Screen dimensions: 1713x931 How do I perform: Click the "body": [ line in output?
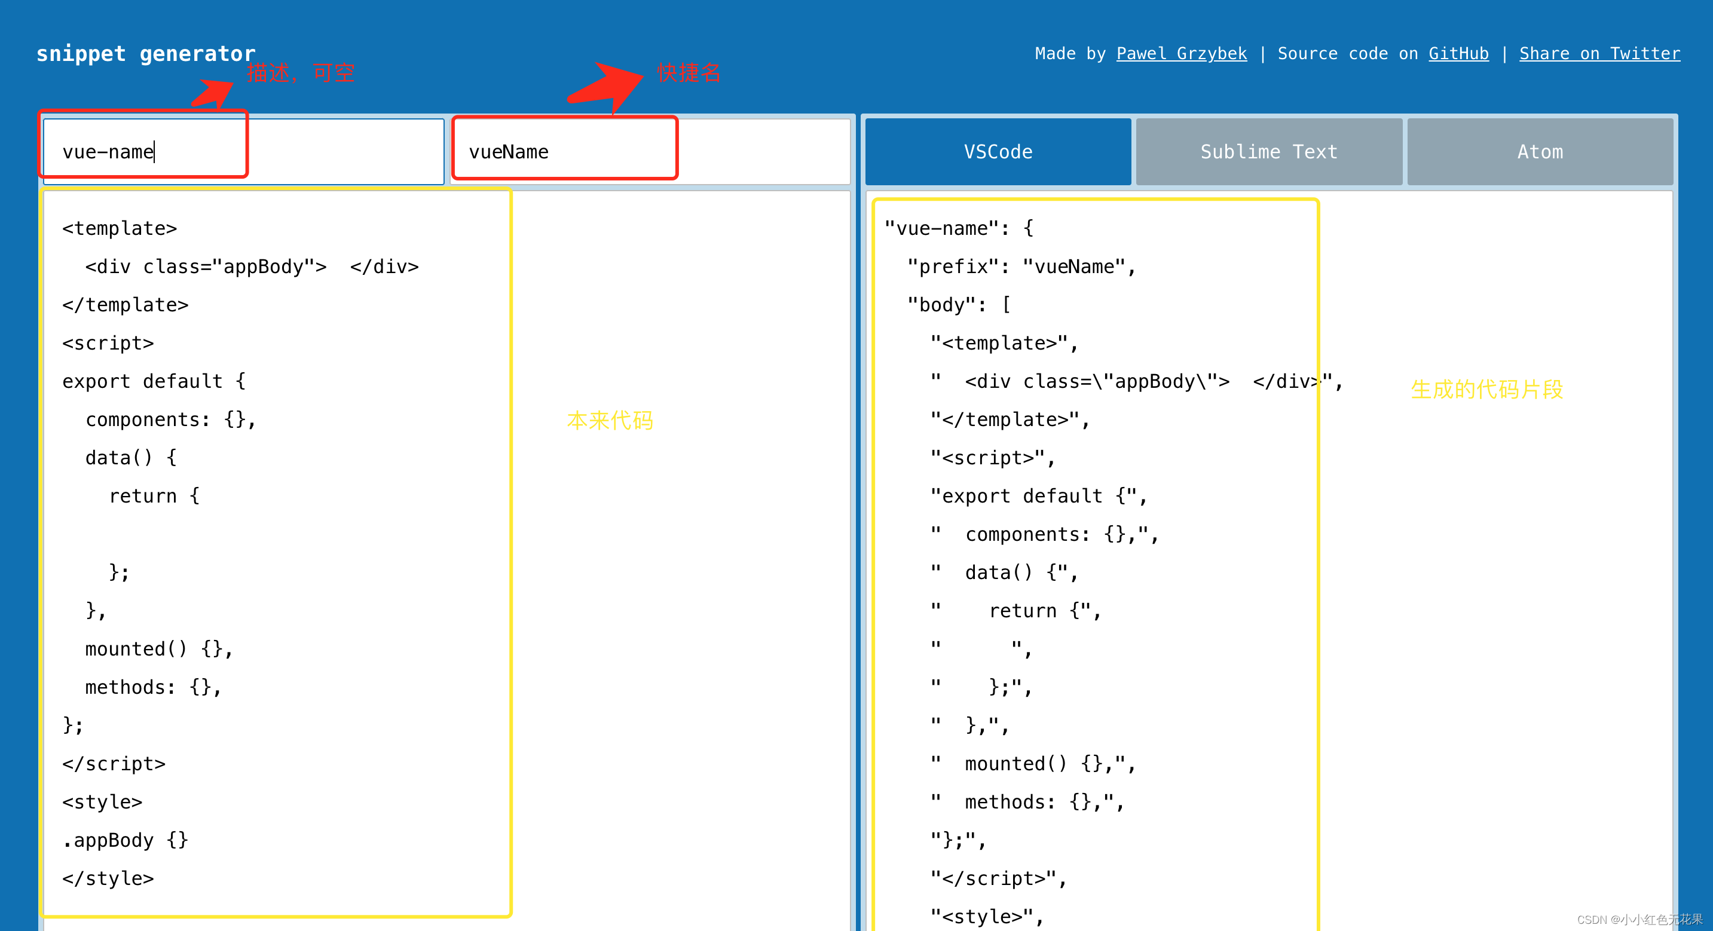(959, 305)
